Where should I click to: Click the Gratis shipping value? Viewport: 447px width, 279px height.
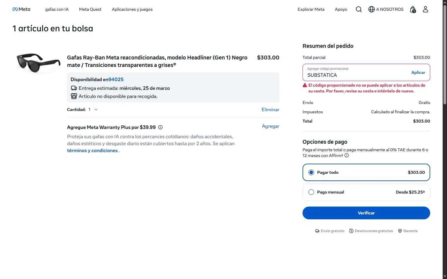424,103
